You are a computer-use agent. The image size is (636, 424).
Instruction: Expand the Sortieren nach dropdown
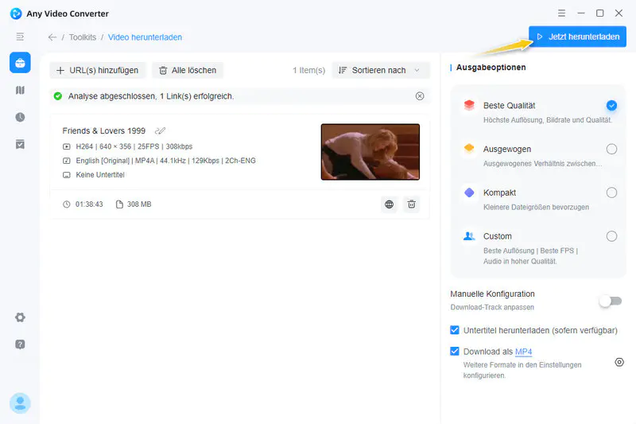tap(380, 70)
